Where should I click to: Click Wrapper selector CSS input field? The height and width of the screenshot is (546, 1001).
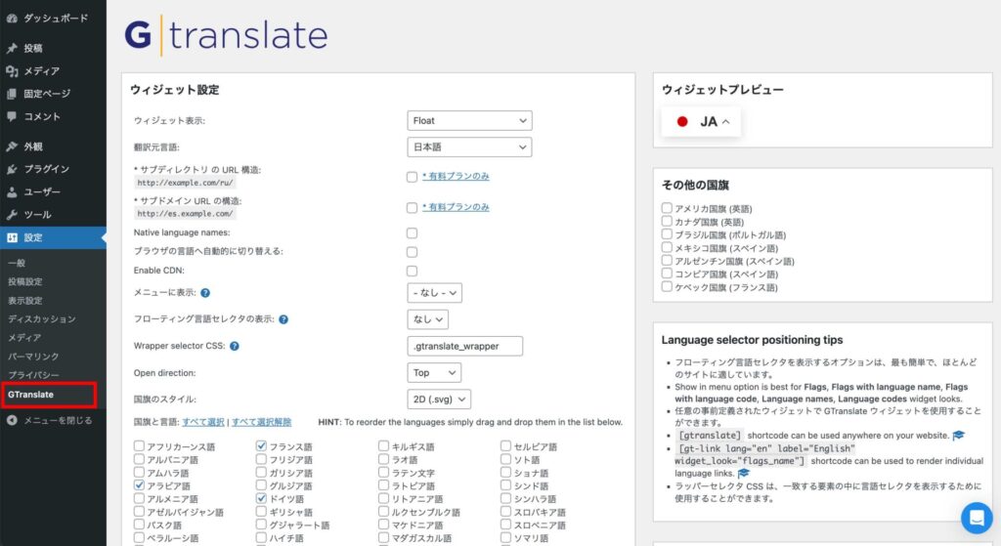click(x=464, y=346)
